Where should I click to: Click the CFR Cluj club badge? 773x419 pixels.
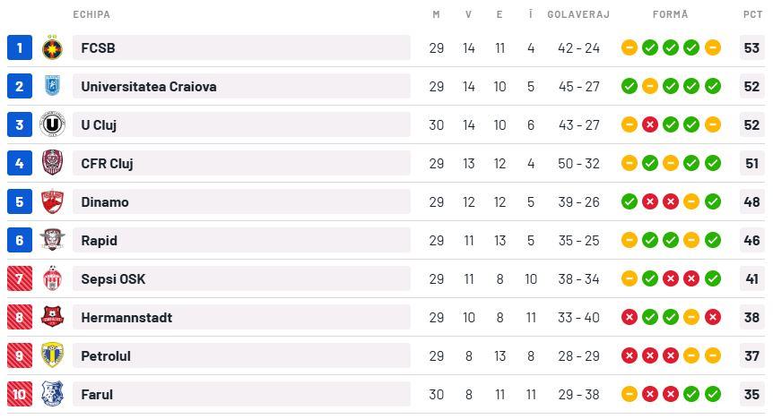tap(53, 164)
